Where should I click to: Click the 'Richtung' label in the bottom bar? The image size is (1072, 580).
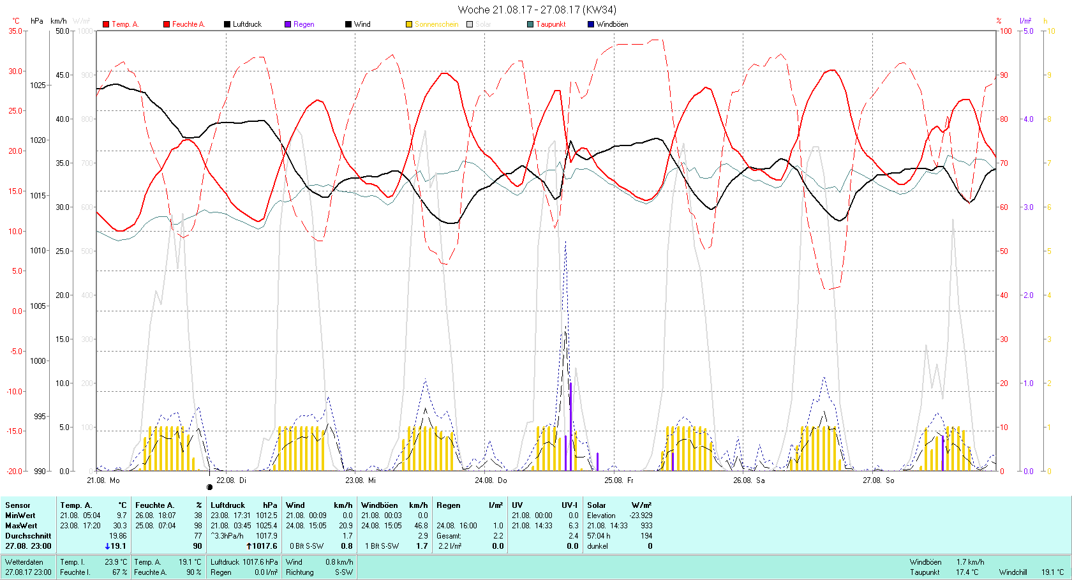coord(300,572)
